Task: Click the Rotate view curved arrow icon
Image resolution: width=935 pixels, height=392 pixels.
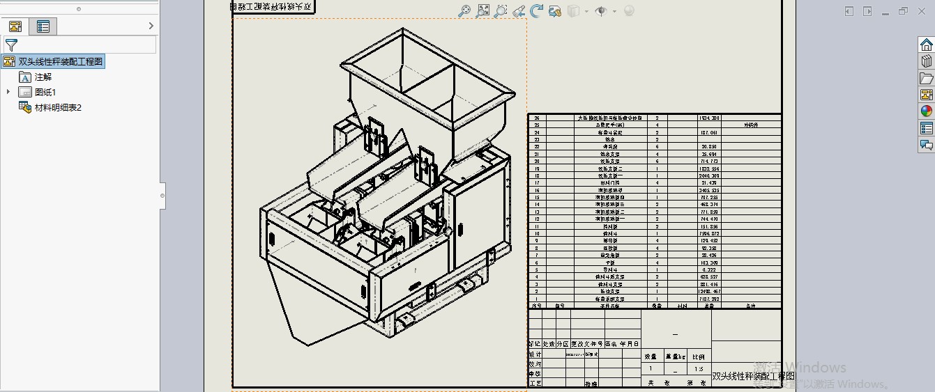Action: click(537, 11)
